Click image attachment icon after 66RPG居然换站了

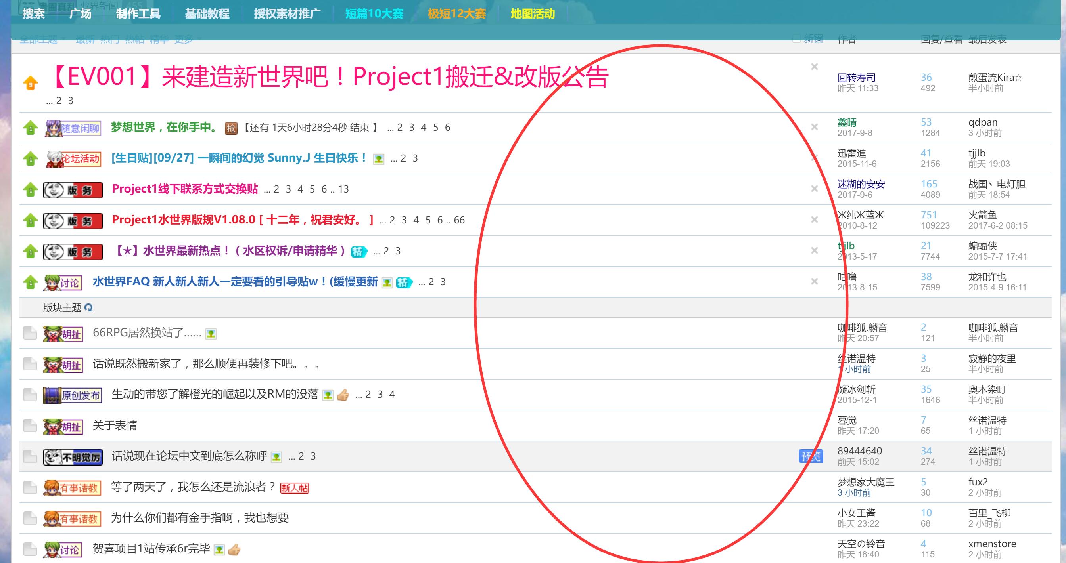[x=211, y=334]
